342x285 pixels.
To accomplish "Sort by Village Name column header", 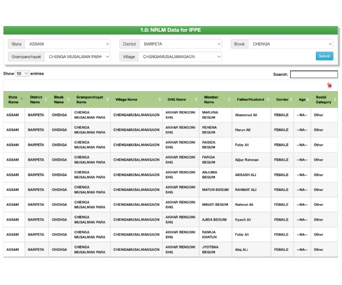I will click(x=127, y=99).
